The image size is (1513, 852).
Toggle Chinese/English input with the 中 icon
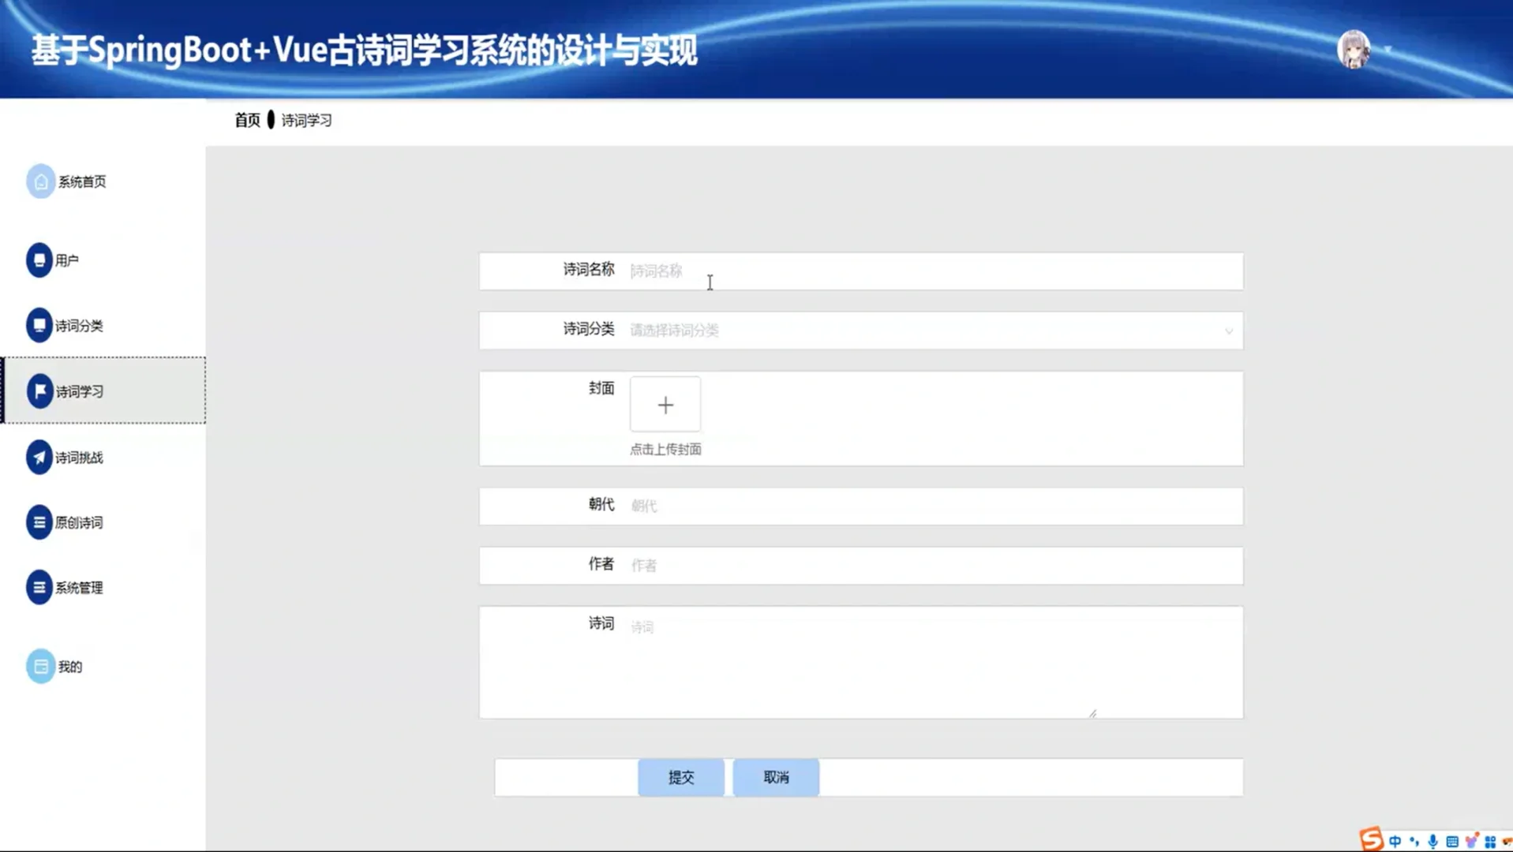pos(1395,839)
